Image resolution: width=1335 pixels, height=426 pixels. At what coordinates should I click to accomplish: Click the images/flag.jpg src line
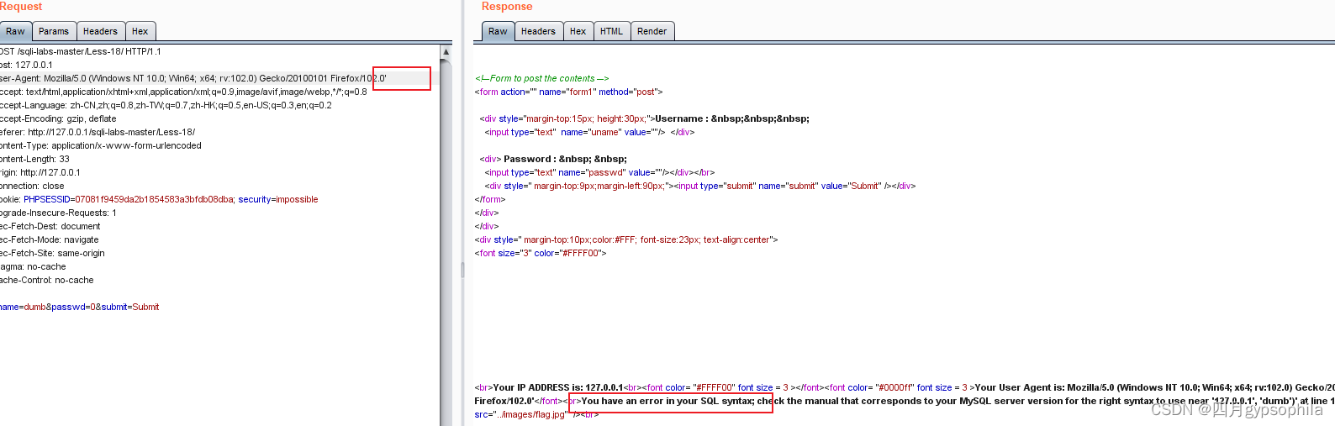(x=536, y=414)
